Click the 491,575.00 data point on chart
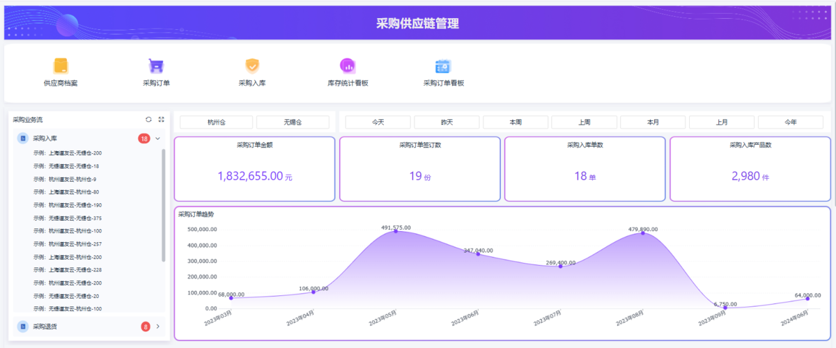836x348 pixels. point(396,231)
